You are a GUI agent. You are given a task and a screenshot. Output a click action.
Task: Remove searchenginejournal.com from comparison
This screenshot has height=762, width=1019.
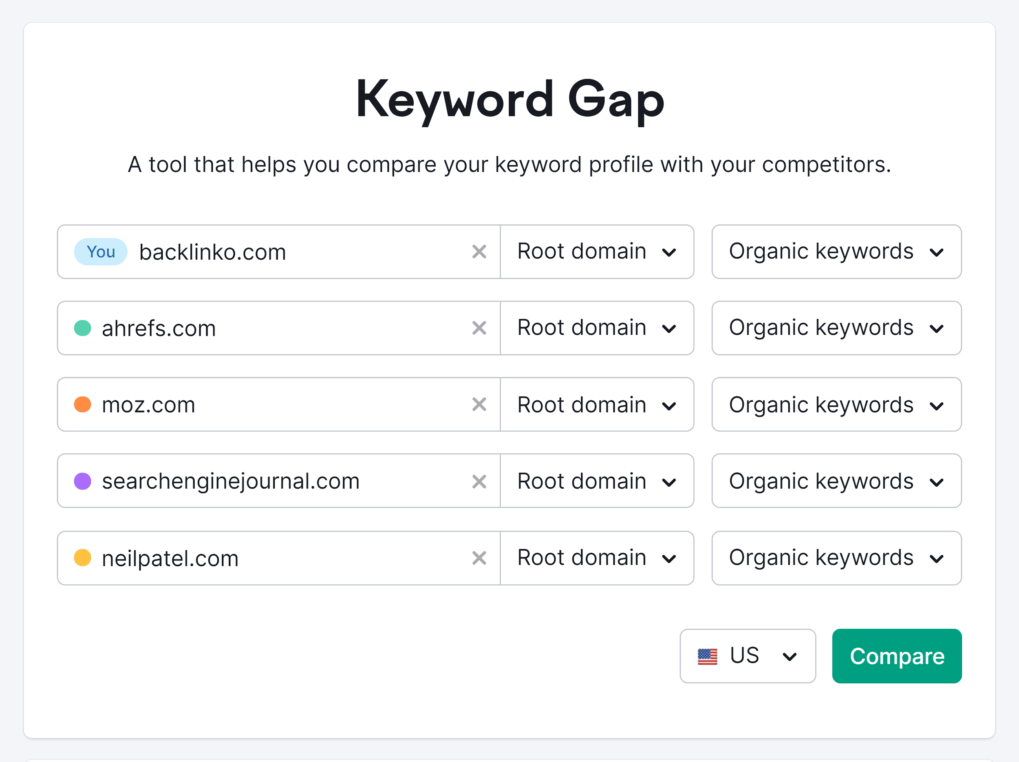point(481,481)
